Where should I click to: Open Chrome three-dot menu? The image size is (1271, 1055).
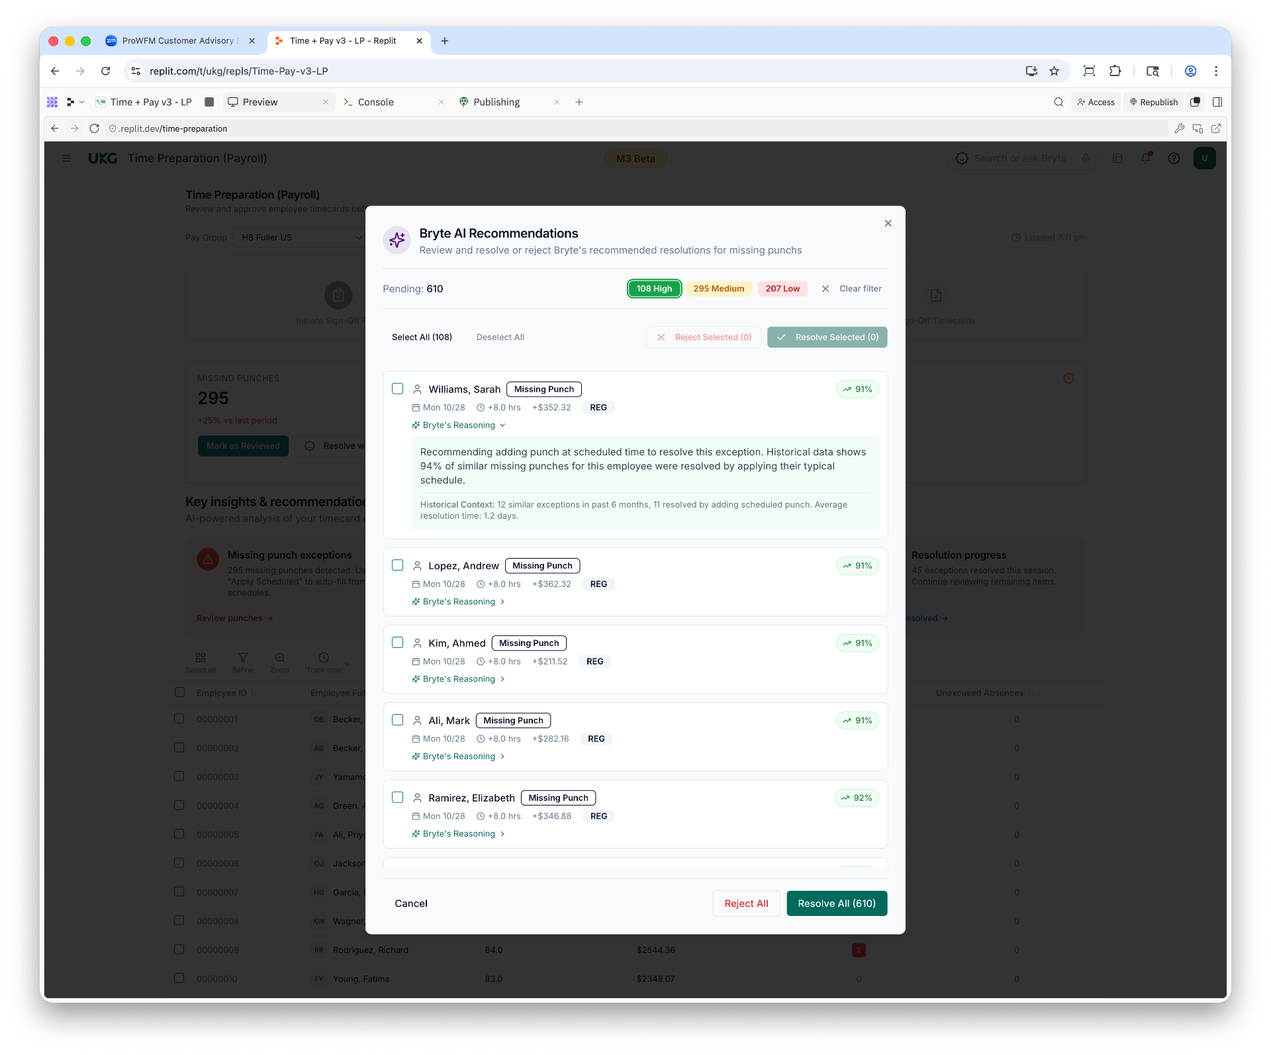[x=1216, y=71]
